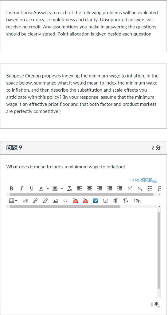The width and height of the screenshot is (168, 315).
Task: Click 'What does it mean to index' question text
Action: [x=66, y=167]
